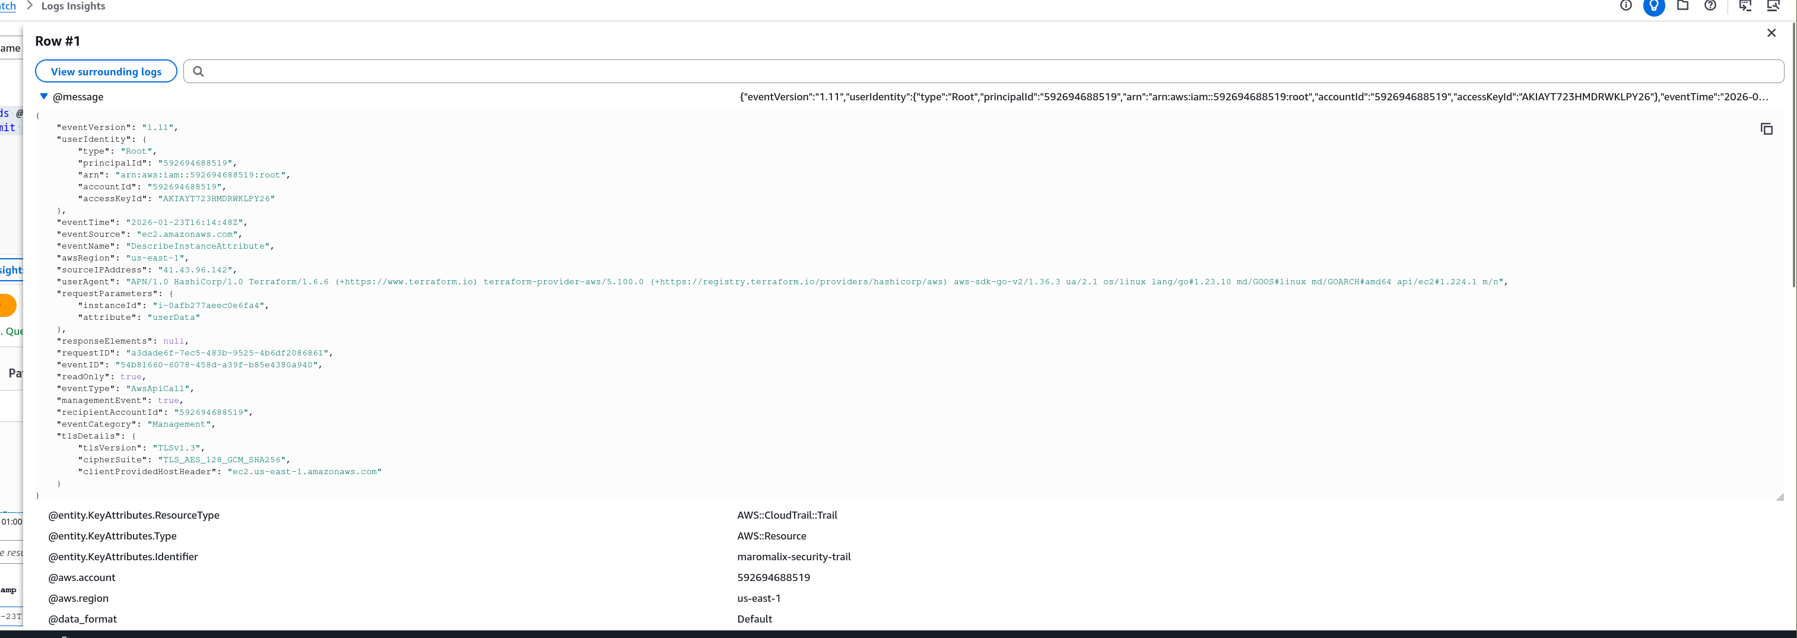Click the blue lightbulb icon
Screen dimensions: 1797x638
pos(1653,7)
